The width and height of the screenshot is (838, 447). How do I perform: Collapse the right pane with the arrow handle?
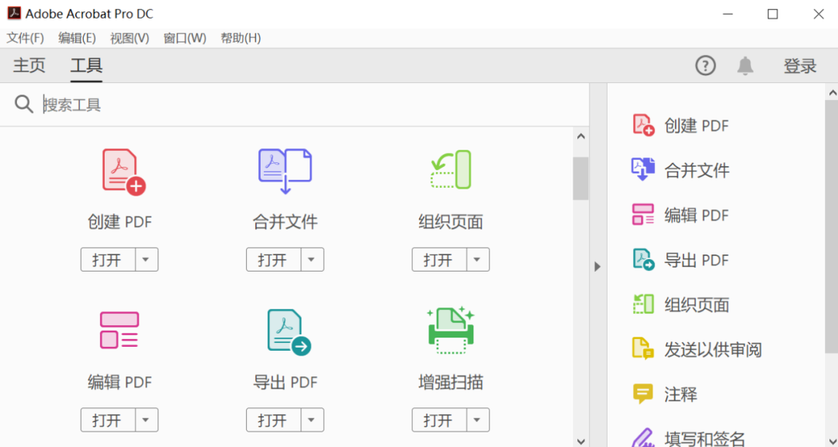(x=597, y=266)
